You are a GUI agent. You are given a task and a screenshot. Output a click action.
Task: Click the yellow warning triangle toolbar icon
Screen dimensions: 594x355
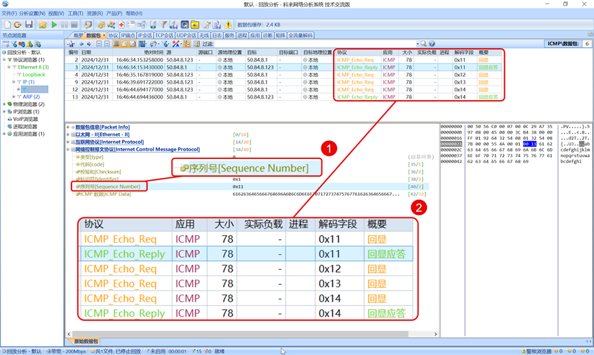coord(228,25)
